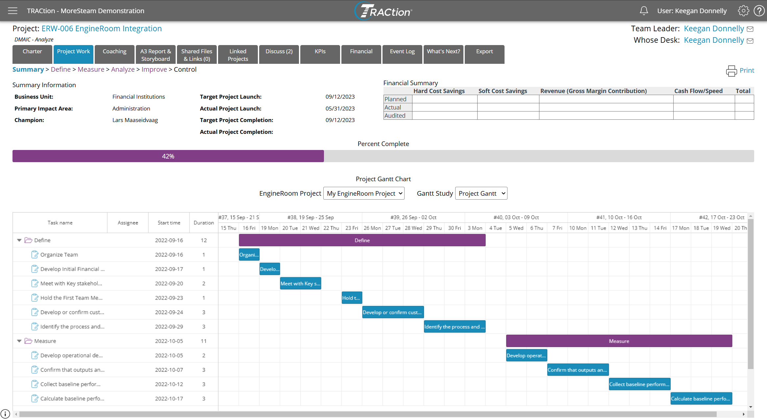Viewport: 767px width, 419px height.
Task: Go to the Analyze phase link
Action: (123, 69)
